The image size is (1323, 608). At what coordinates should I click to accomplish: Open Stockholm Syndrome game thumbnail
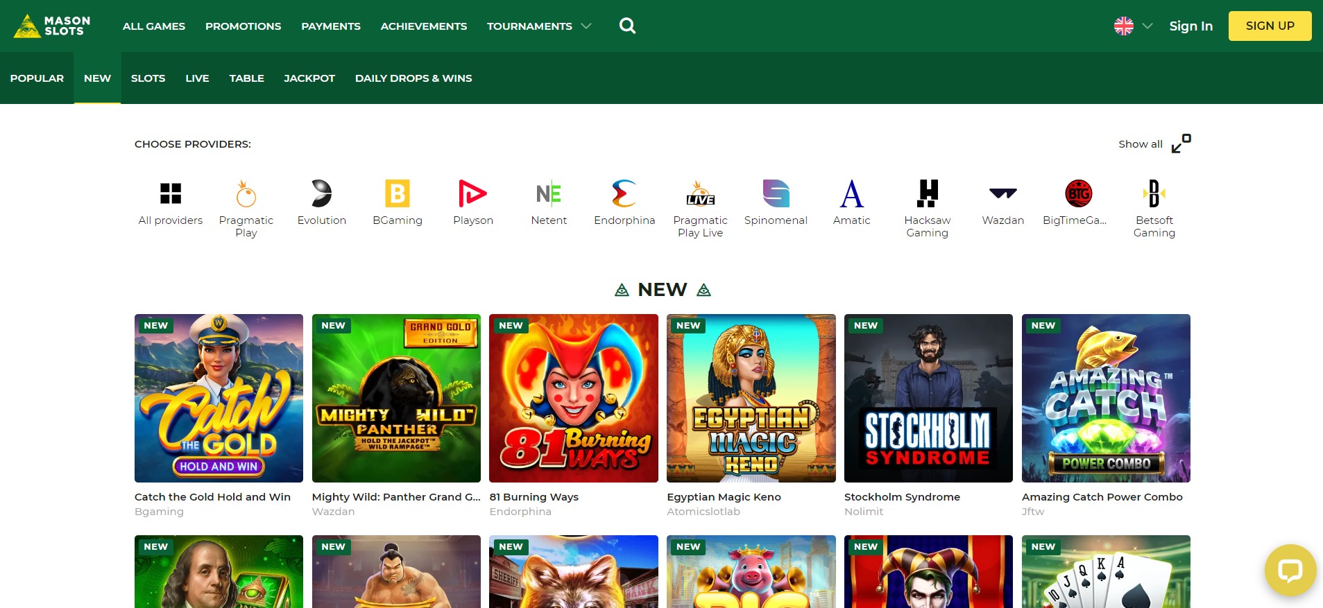click(x=928, y=398)
